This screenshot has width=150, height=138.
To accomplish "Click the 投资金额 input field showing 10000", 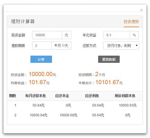I will [x=47, y=35].
